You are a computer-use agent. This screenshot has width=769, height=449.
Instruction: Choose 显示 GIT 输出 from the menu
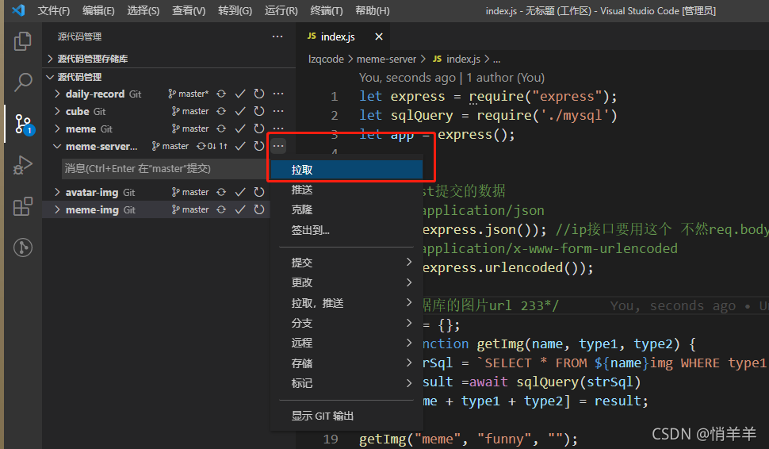point(346,416)
